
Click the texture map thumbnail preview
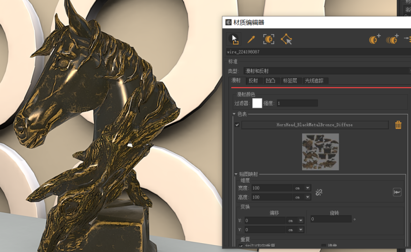pos(320,151)
